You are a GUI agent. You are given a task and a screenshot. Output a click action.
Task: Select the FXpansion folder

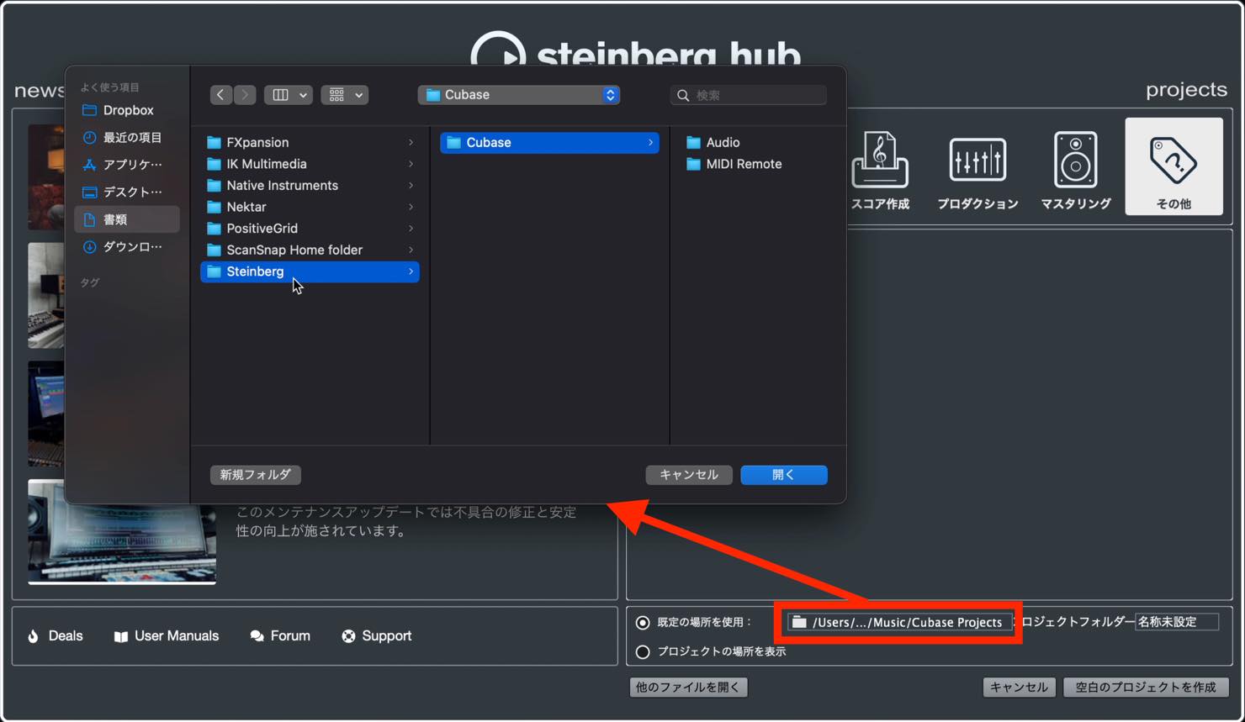tap(310, 142)
